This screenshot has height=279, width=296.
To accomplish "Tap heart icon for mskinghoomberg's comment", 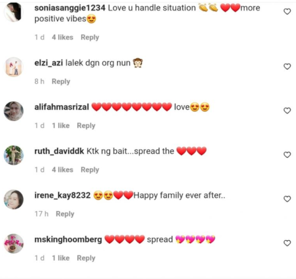I will pos(287,243).
